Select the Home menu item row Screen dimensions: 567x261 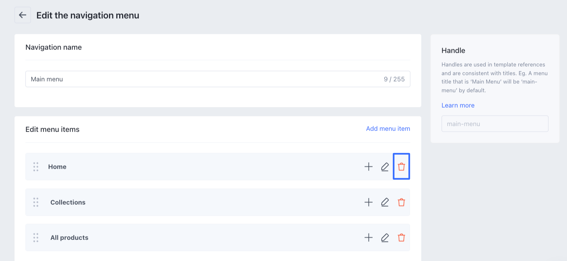point(182,167)
